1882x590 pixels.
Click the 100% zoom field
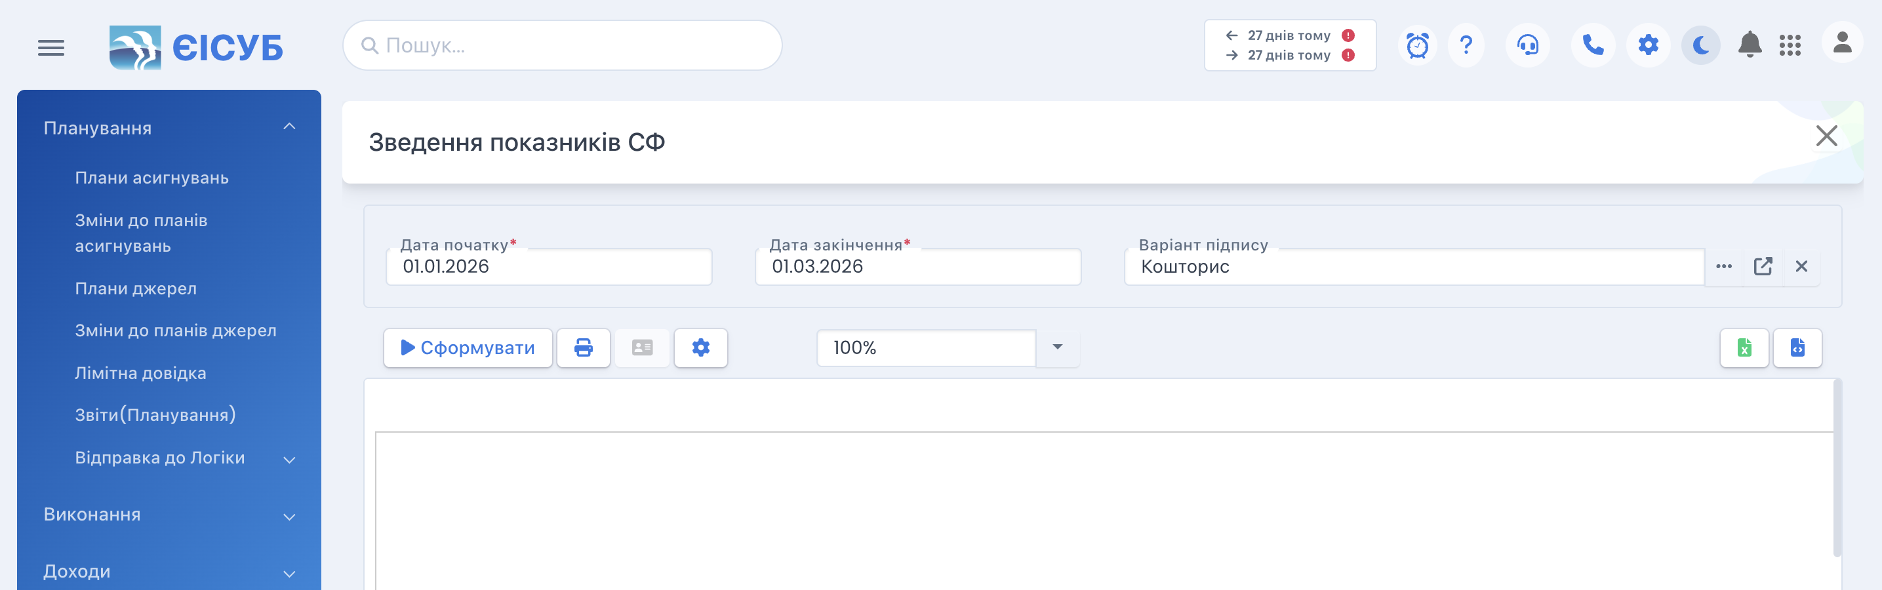[x=926, y=347]
